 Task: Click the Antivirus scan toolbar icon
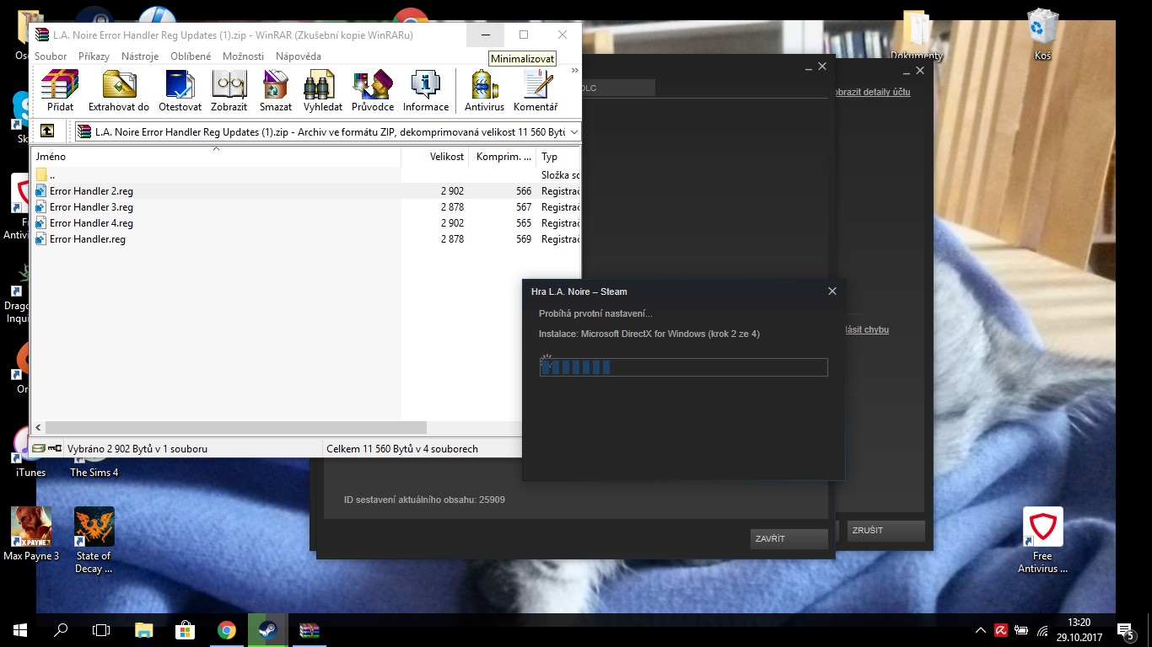pos(485,90)
